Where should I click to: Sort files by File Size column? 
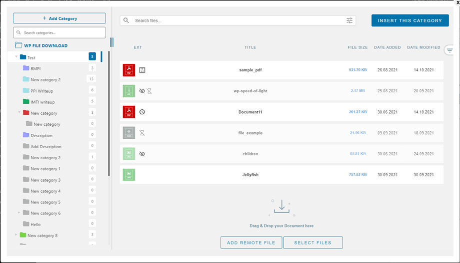357,47
